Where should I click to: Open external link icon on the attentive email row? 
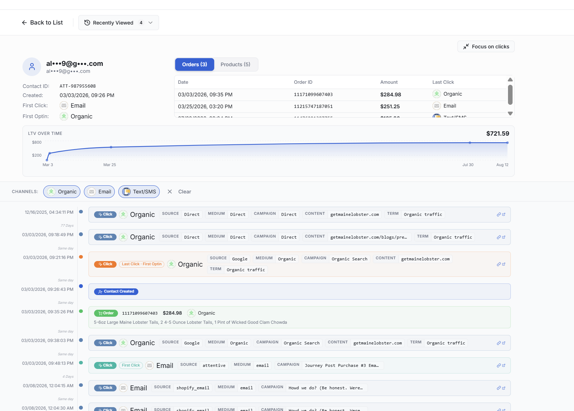click(x=504, y=365)
